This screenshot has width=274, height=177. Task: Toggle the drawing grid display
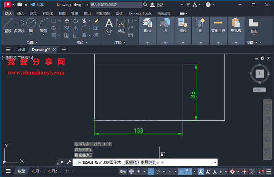tap(131, 172)
